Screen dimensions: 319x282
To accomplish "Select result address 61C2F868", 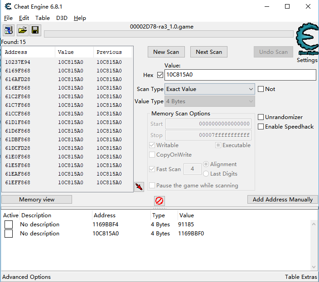I will click(18, 96).
